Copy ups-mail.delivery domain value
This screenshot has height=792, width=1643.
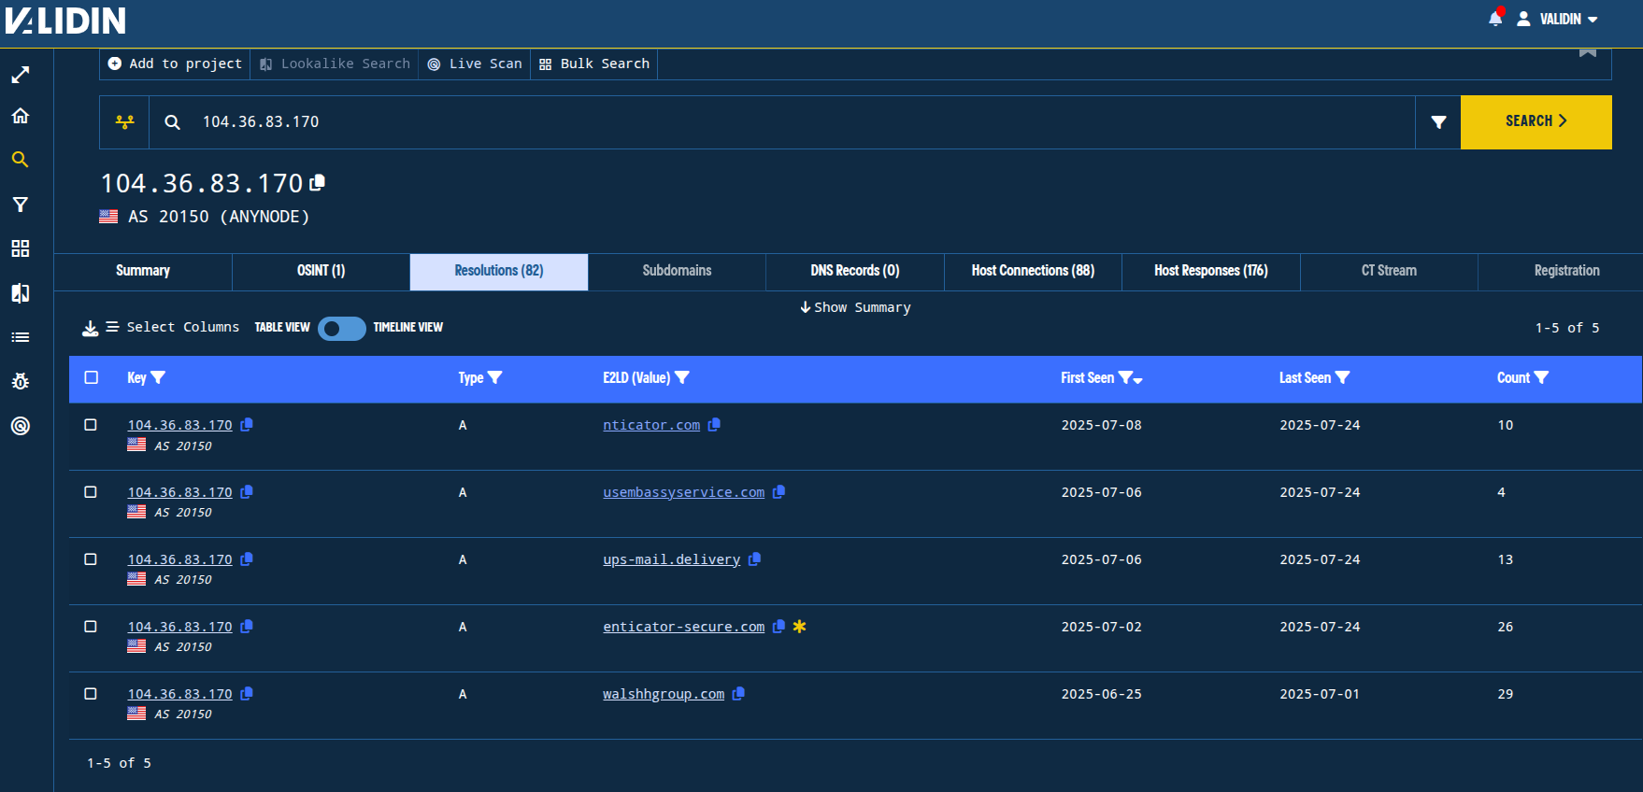click(x=754, y=559)
